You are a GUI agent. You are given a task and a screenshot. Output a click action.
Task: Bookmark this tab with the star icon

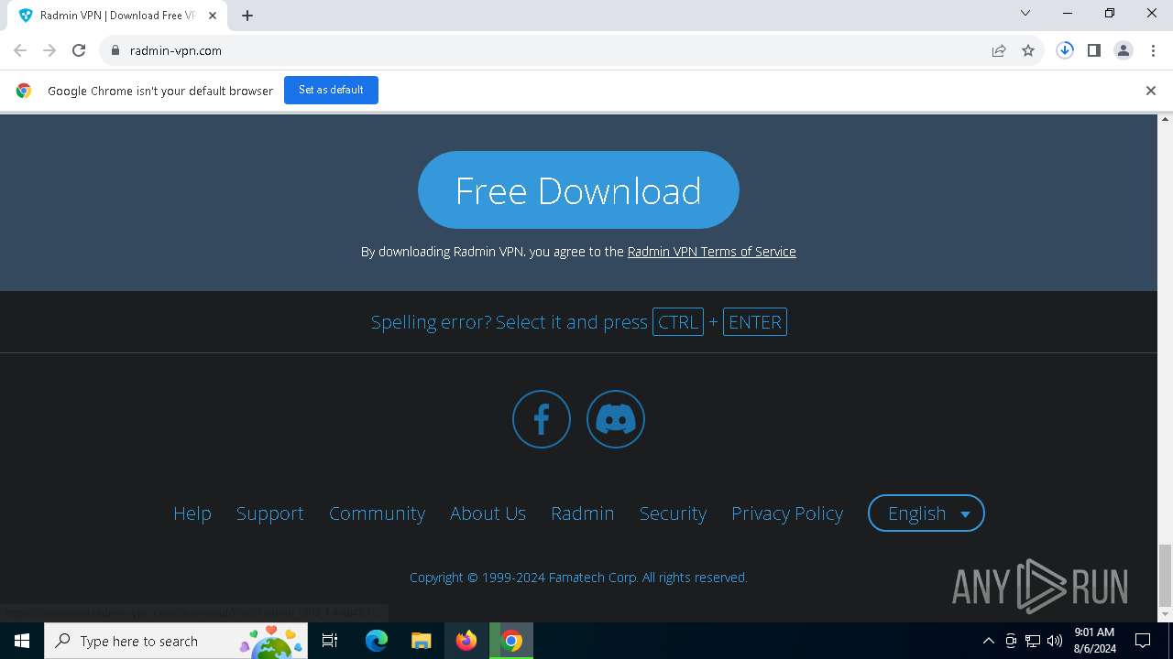1028,50
